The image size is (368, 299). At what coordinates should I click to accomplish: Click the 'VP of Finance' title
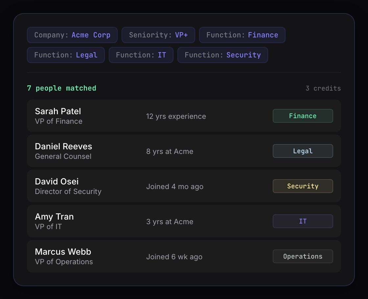[x=59, y=121]
